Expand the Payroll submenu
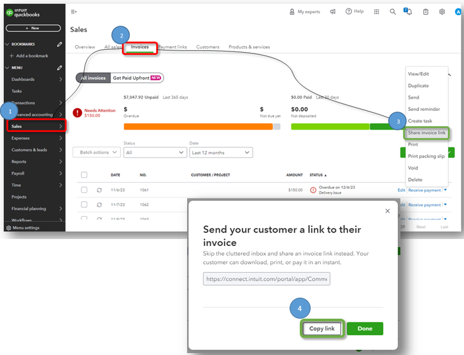The width and height of the screenshot is (464, 355). (60, 173)
